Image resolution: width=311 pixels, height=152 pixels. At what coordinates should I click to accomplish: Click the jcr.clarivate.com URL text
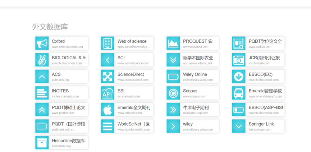(x=260, y=63)
